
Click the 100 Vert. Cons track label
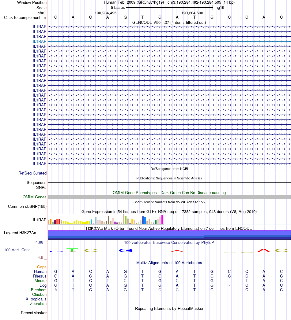point(17,250)
